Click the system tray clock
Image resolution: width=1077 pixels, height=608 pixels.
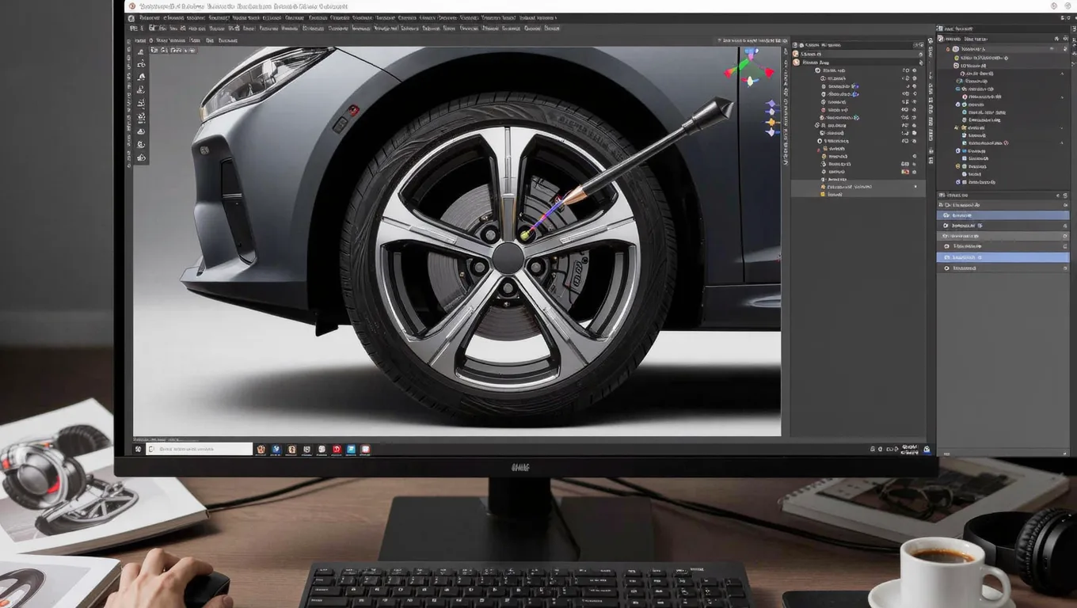tap(910, 450)
